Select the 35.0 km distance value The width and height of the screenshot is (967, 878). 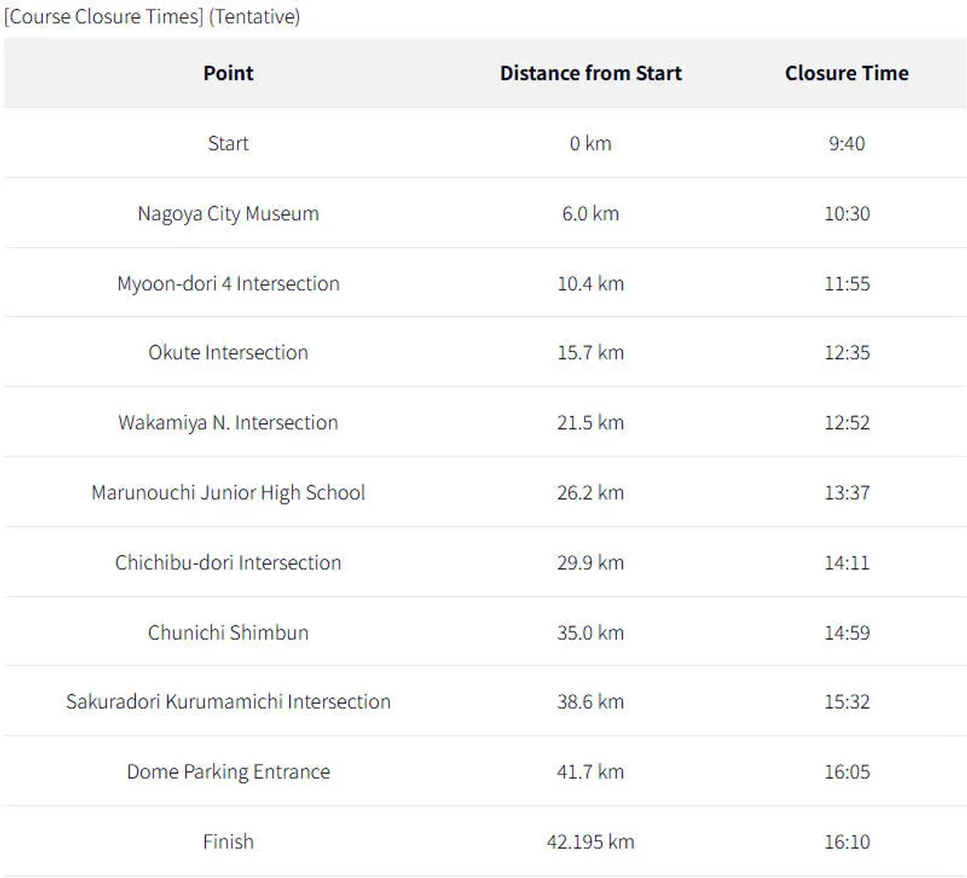[x=591, y=632]
